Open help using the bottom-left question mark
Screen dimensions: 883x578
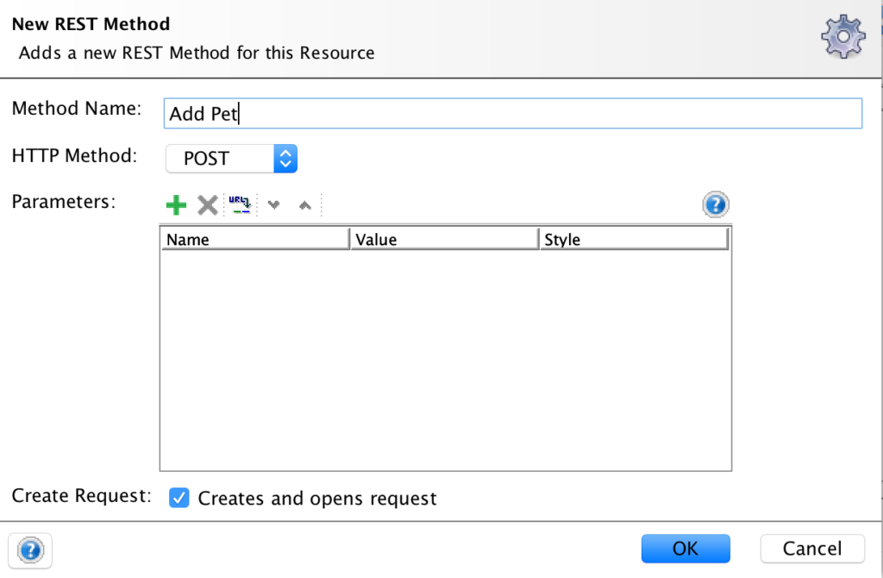pyautogui.click(x=29, y=550)
